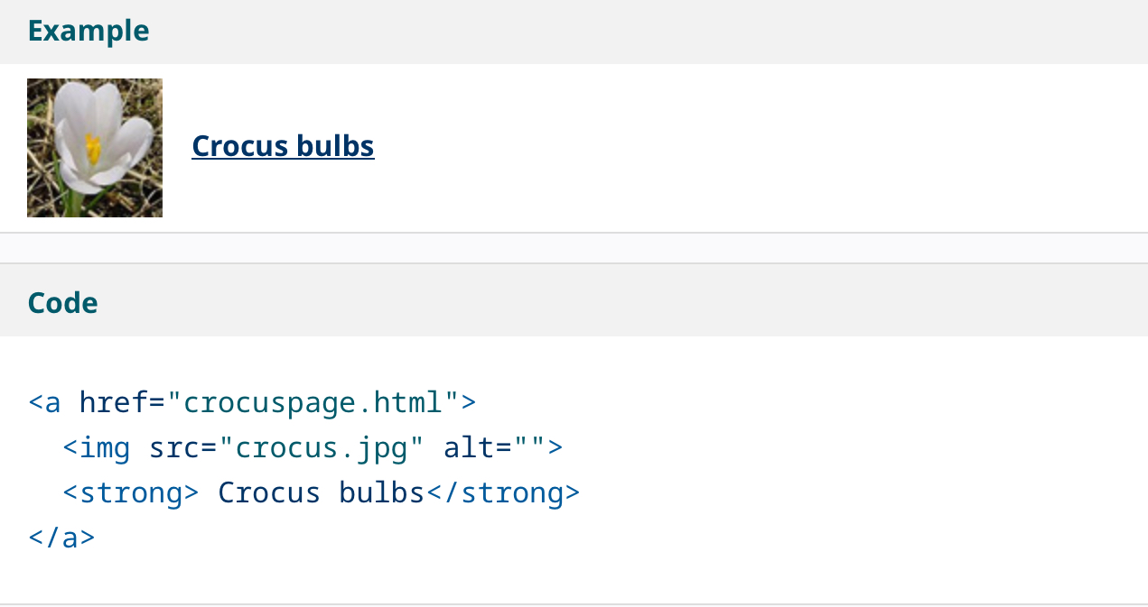Click the Code section heading
The image size is (1148, 607).
coord(63,302)
